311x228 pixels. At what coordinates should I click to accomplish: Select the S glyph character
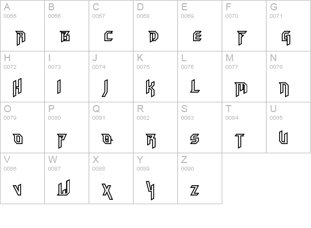coord(195,139)
